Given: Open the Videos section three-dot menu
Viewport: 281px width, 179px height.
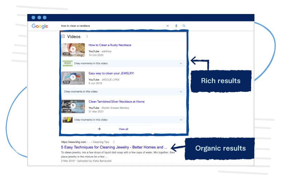Looking at the screenshot, I should (87, 37).
